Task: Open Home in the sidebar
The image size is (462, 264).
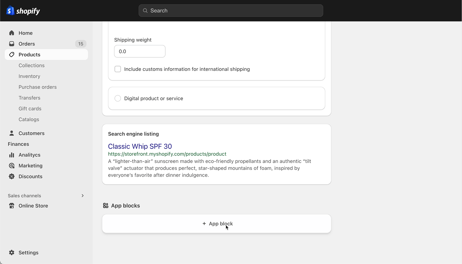Action: (x=46, y=33)
